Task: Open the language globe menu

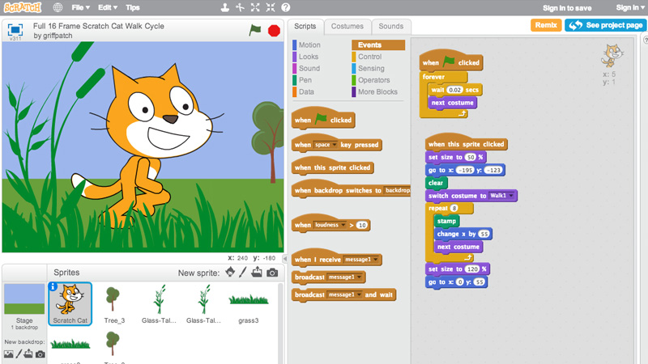Action: (58, 7)
